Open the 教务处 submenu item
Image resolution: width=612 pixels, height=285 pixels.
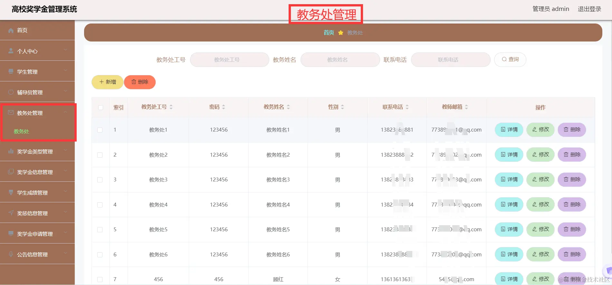(37, 131)
